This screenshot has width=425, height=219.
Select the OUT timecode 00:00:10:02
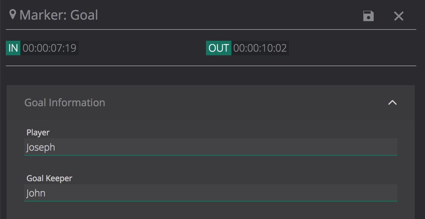click(x=260, y=48)
